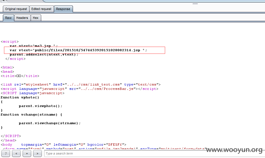Open the Original request tab
The image size is (265, 158).
pos(16,9)
